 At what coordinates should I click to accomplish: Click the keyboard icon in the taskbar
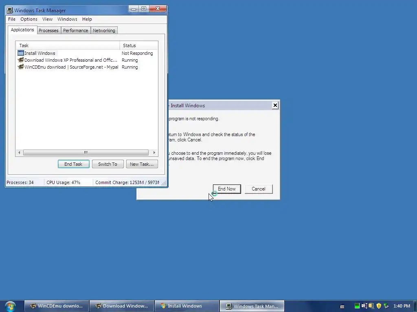342,306
